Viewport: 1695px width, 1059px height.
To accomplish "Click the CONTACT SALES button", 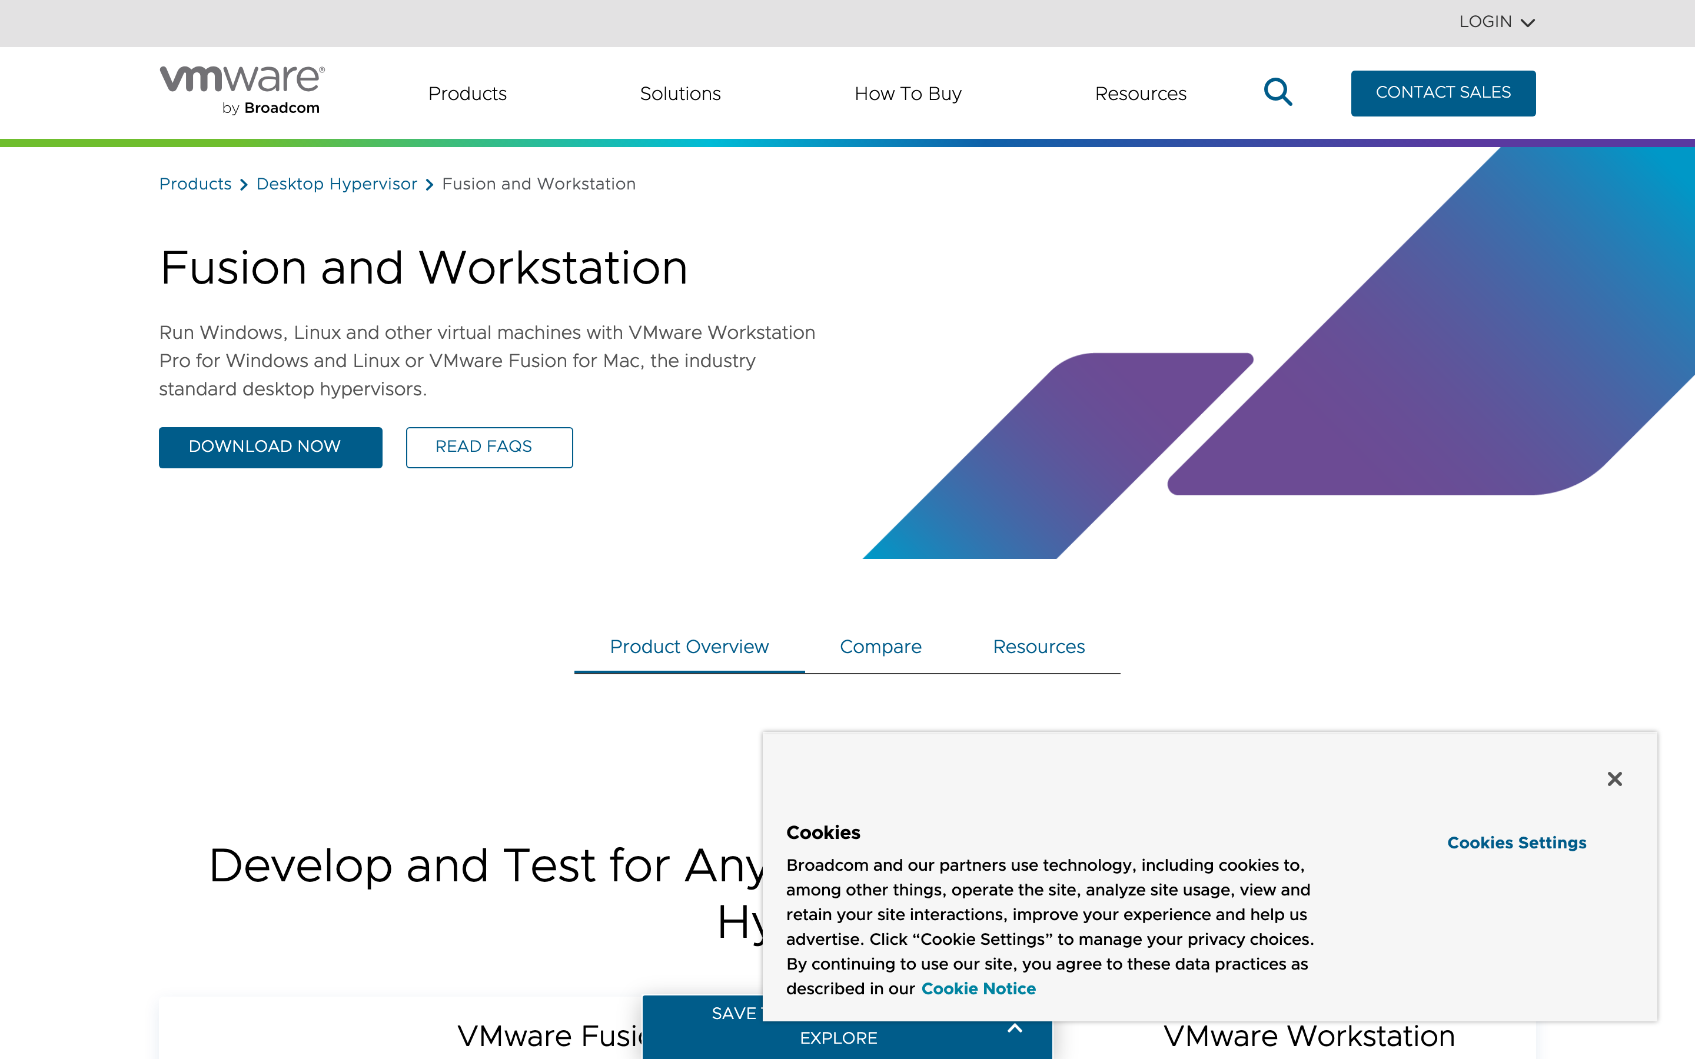I will (1443, 93).
